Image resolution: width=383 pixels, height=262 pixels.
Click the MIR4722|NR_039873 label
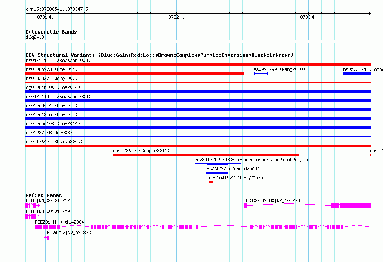pyautogui.click(x=69, y=233)
